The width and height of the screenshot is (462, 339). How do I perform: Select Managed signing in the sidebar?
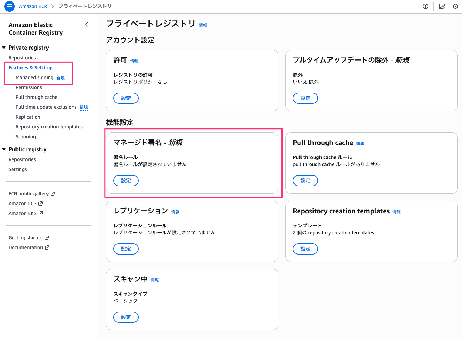[x=34, y=77]
